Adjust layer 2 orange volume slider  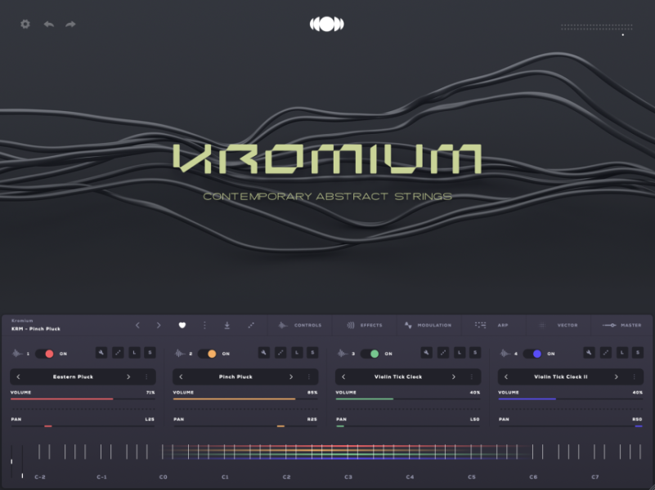point(245,399)
